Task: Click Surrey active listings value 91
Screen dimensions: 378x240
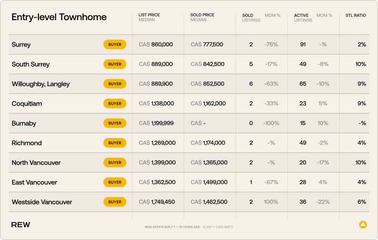Action: tap(303, 44)
